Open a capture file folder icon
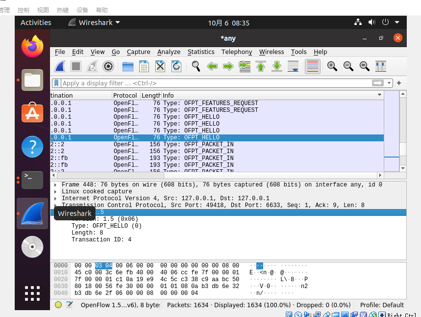This screenshot has width=421, height=317. pyautogui.click(x=128, y=66)
